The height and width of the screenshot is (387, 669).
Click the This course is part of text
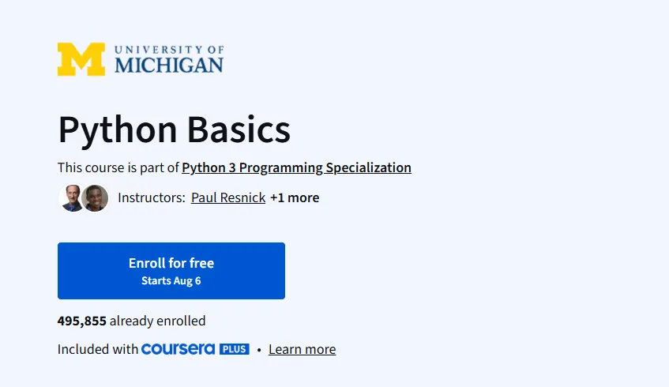pyautogui.click(x=118, y=167)
